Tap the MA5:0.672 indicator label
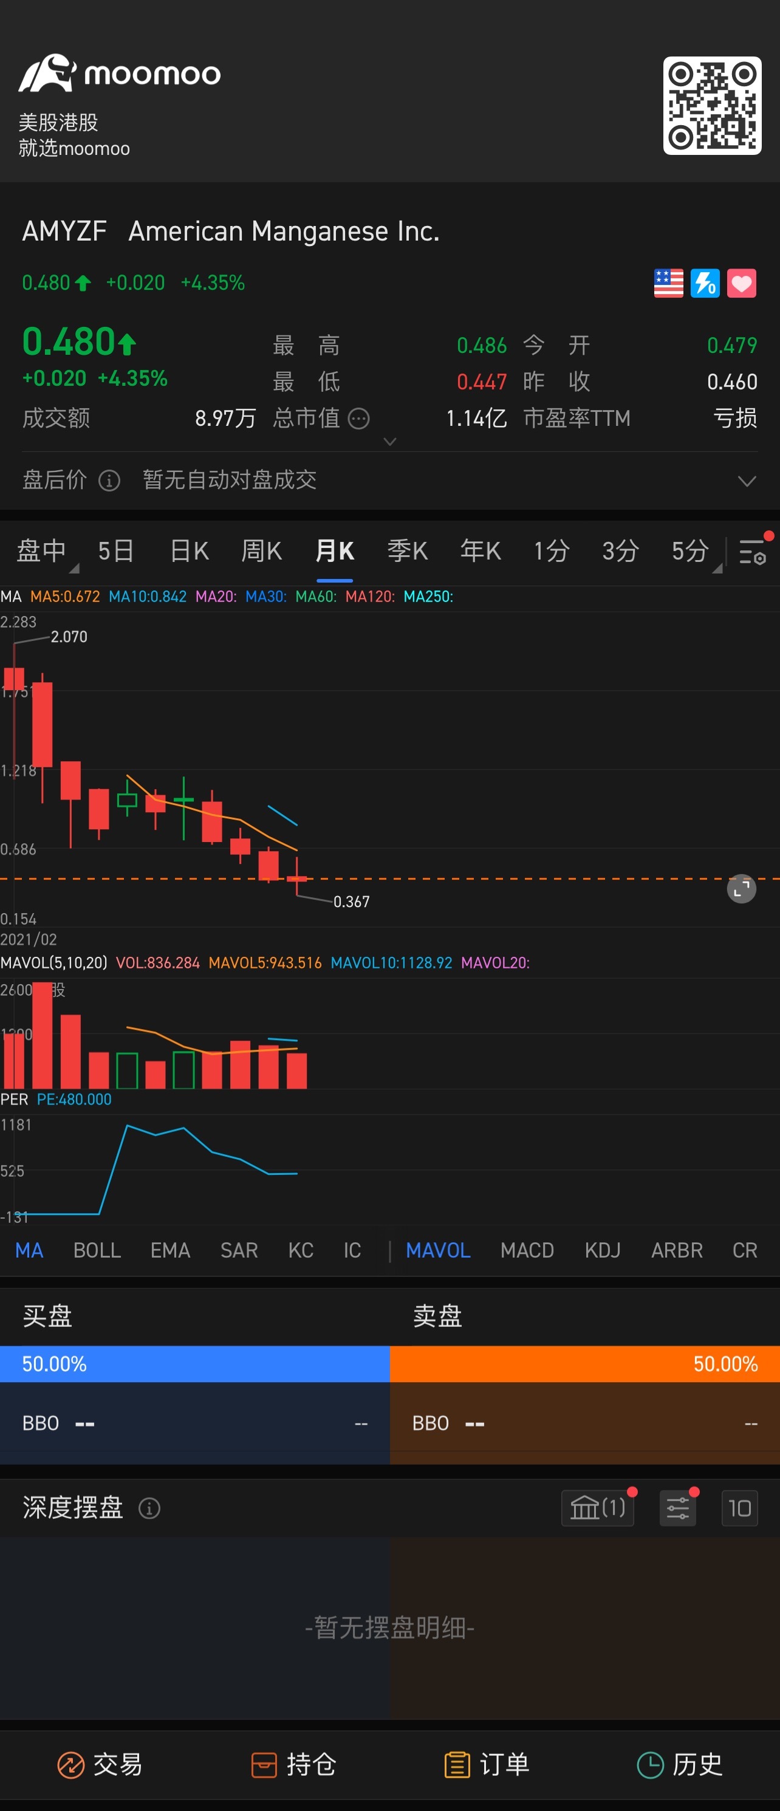 click(x=64, y=596)
